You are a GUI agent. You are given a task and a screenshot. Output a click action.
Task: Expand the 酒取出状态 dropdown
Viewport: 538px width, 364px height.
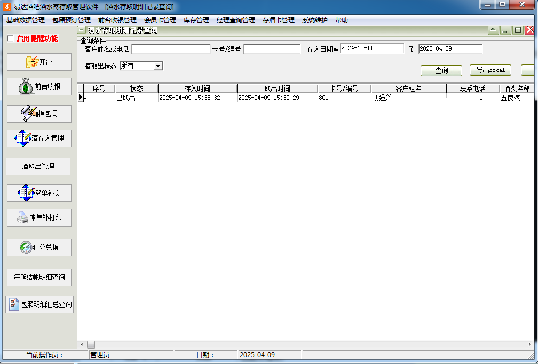coord(157,66)
